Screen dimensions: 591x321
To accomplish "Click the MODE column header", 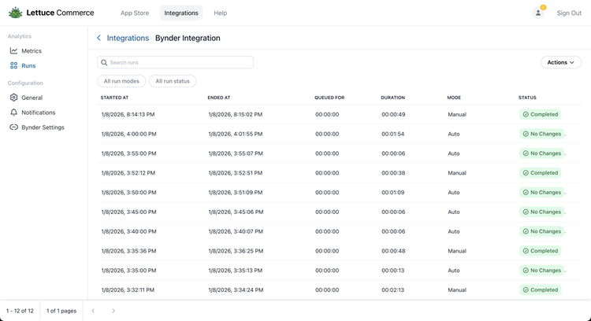I will pyautogui.click(x=454, y=98).
